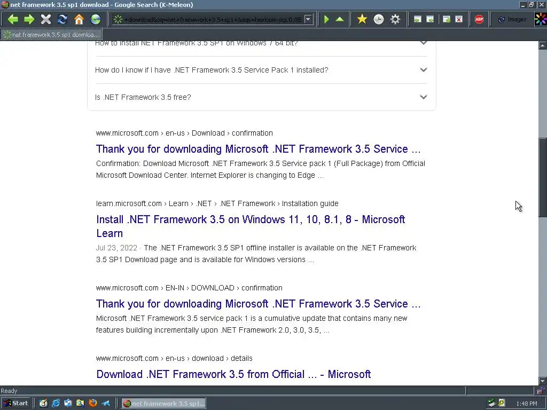547x410 pixels.
Task: Close current tab with red X icon
Action: coord(459,20)
